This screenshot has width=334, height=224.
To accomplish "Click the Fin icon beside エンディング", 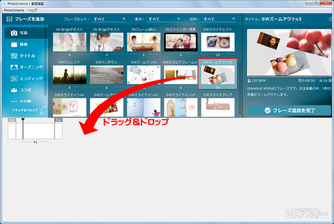I will pyautogui.click(x=14, y=79).
